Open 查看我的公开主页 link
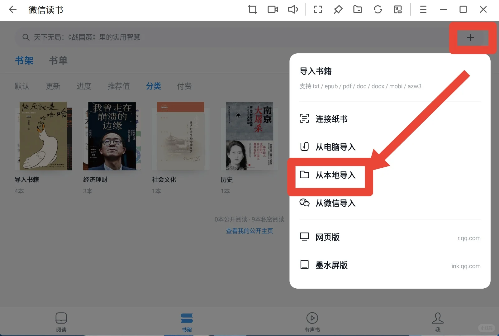Image resolution: width=499 pixels, height=336 pixels. pyautogui.click(x=249, y=231)
